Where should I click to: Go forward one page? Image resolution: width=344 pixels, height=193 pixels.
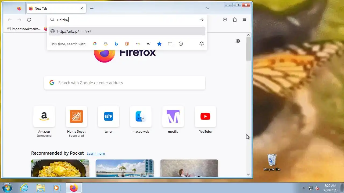click(x=19, y=20)
